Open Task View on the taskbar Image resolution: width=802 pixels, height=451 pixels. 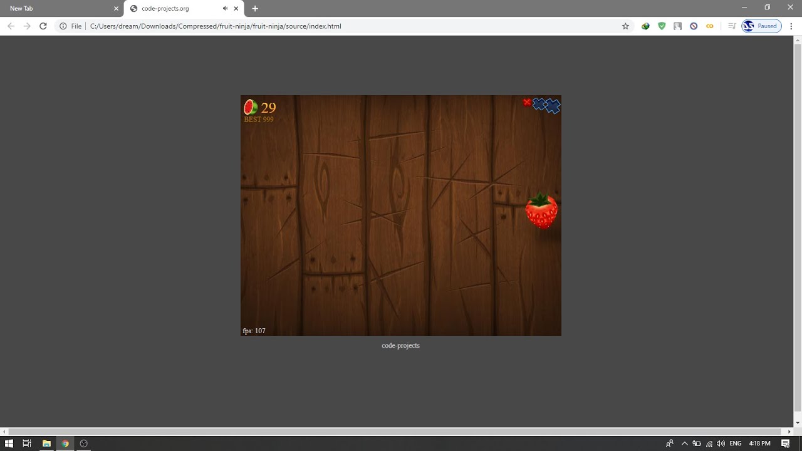tap(27, 443)
